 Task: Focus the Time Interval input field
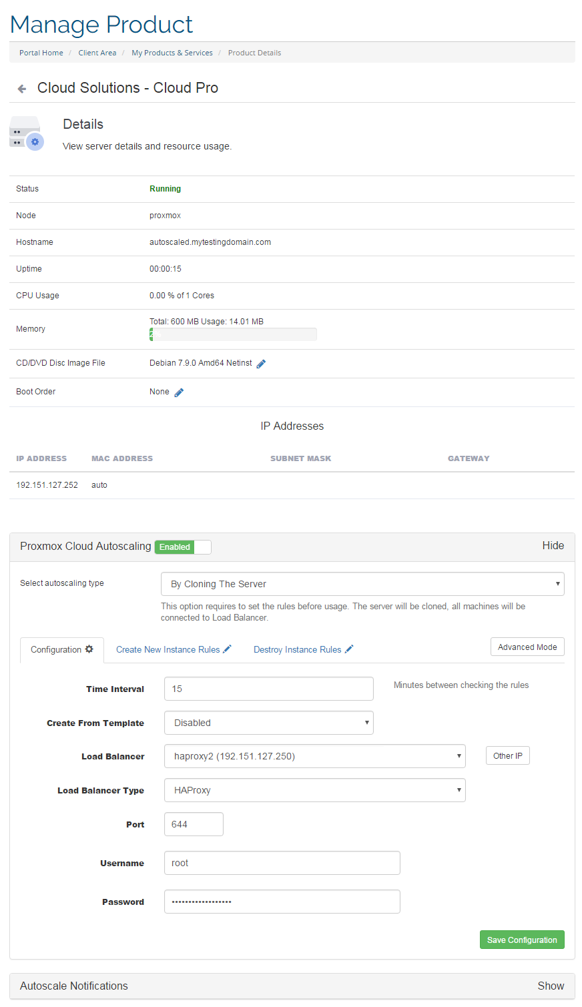pos(269,689)
